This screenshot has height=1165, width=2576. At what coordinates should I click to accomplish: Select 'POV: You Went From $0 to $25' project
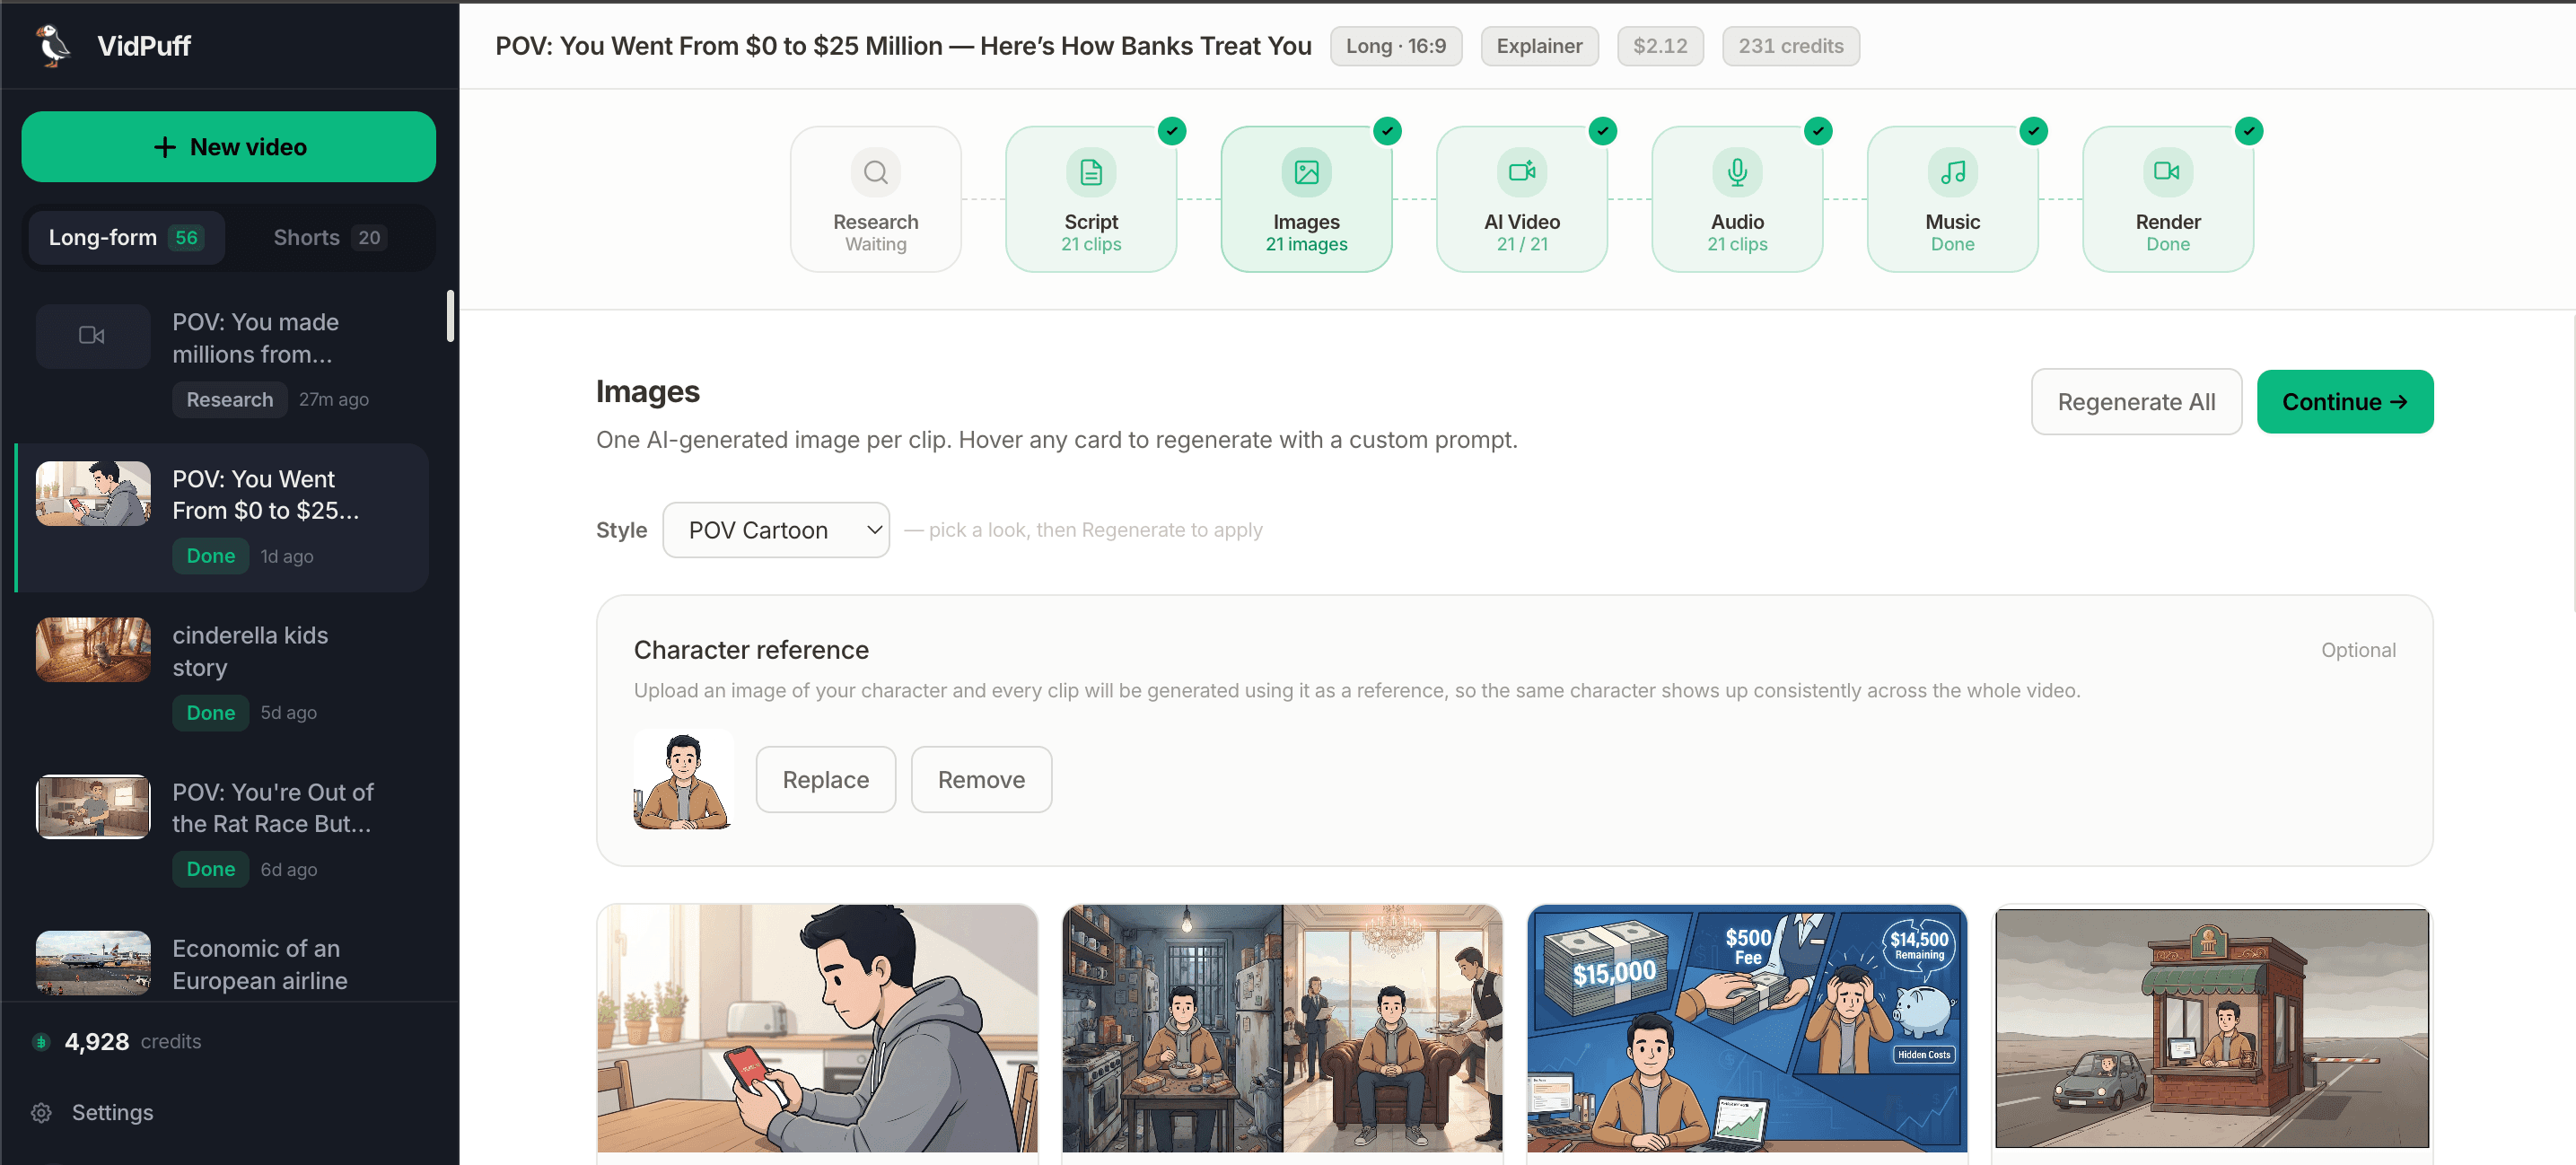pyautogui.click(x=222, y=518)
